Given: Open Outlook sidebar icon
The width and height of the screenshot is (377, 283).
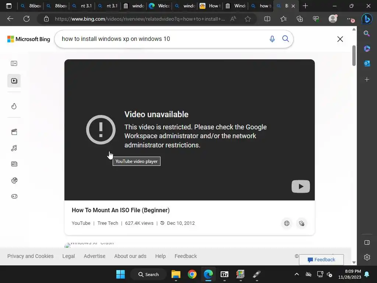Looking at the screenshot, I should pos(367,63).
